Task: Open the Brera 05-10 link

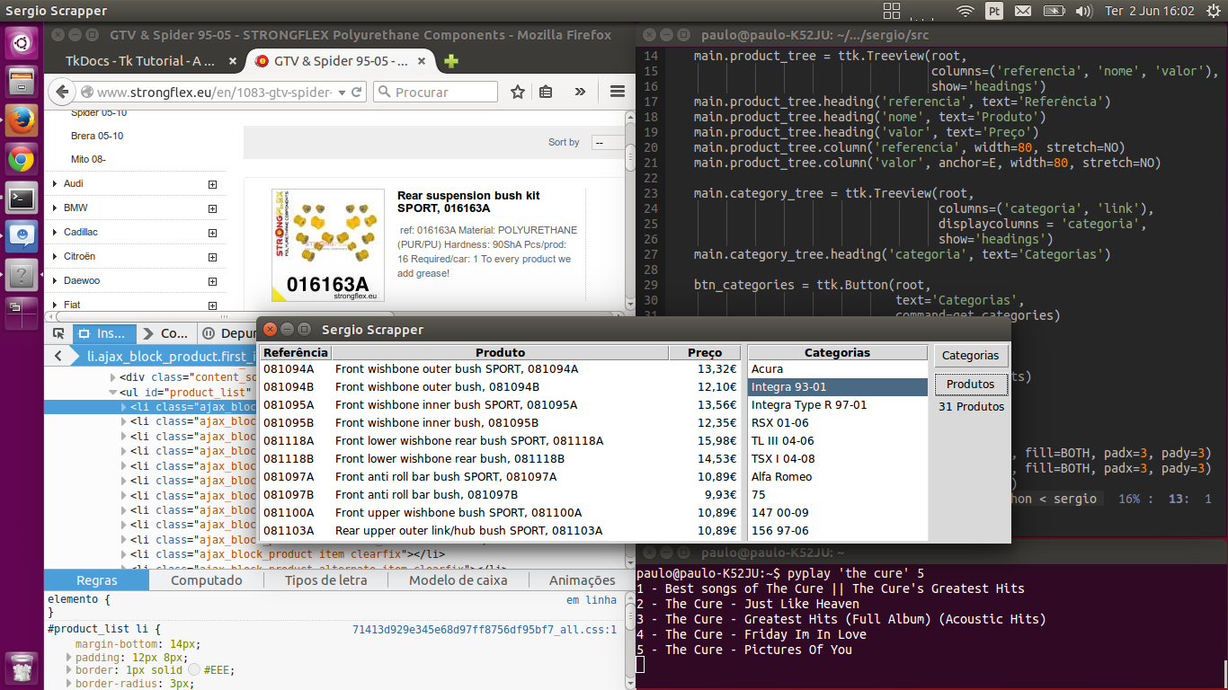Action: pyautogui.click(x=97, y=136)
